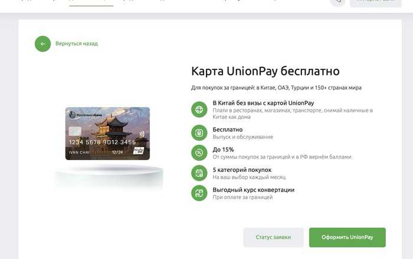Viewport: 413px width, 259px height.
Task: Select 'В Китай без визы с картой UnionPay' title
Action: point(263,103)
